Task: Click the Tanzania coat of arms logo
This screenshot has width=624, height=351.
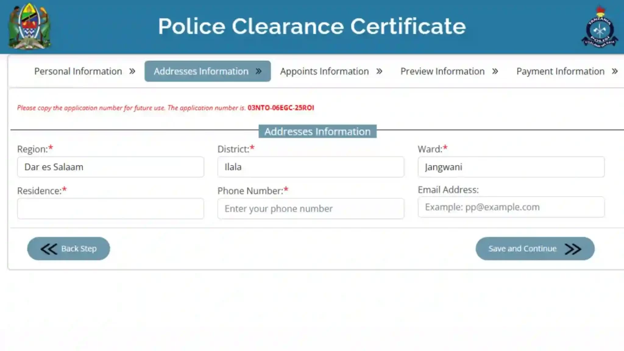Action: pyautogui.click(x=29, y=26)
